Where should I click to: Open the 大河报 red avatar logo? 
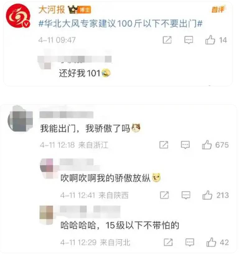tap(18, 16)
